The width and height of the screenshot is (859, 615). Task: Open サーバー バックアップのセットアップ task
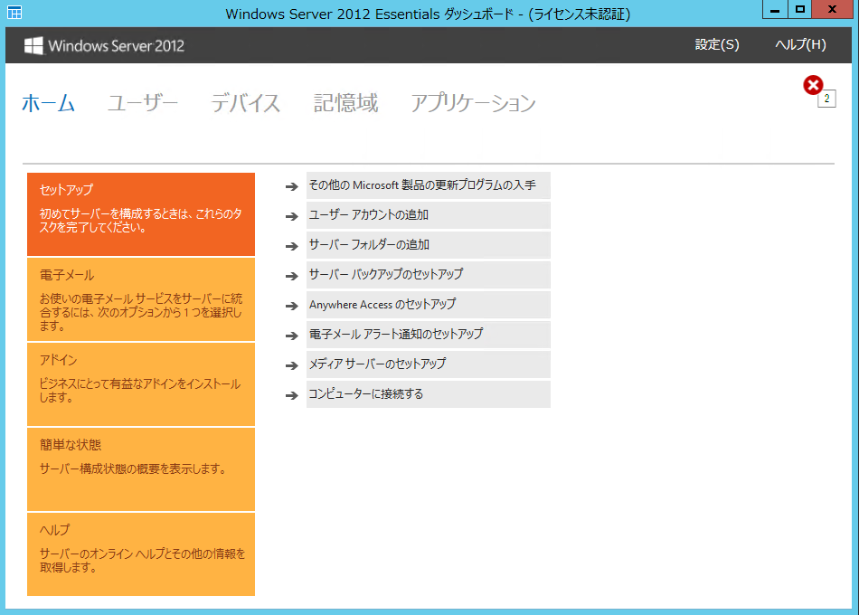pos(429,275)
